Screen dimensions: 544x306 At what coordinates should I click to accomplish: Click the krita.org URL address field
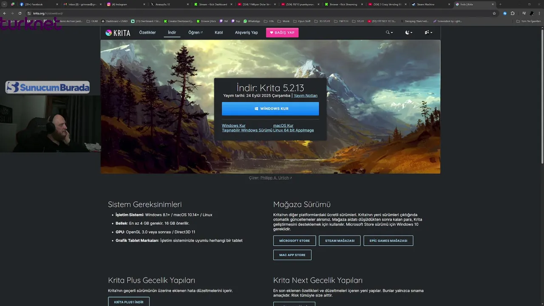coord(255,13)
